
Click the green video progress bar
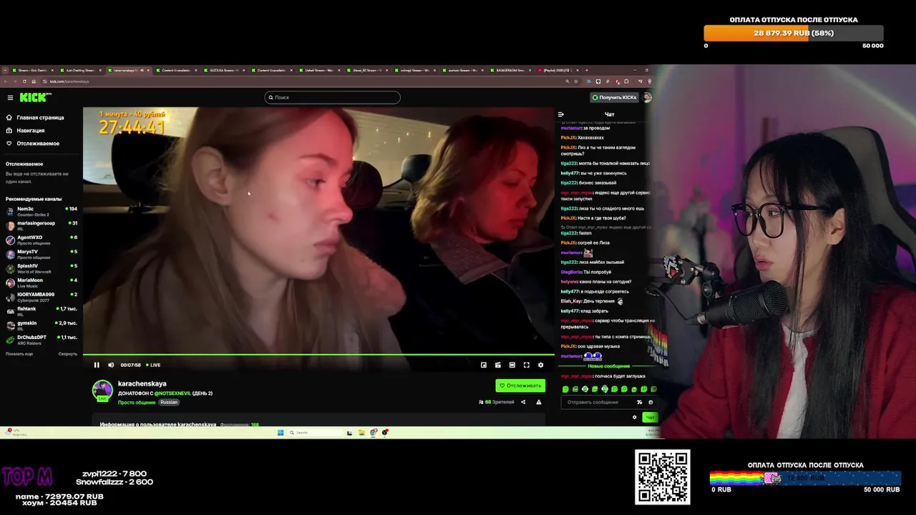point(318,355)
